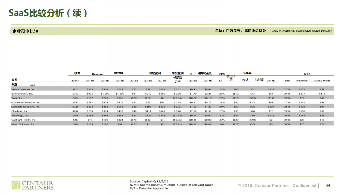Select the 截止日期 header label
The height and width of the screenshot is (195, 348).
click(x=231, y=78)
